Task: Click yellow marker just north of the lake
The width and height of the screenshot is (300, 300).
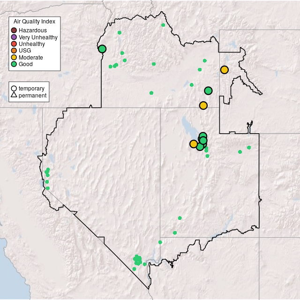Action: click(203, 105)
